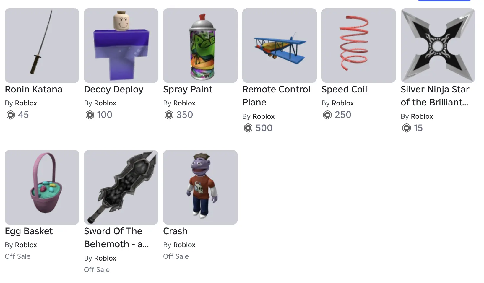Select the Egg Basket thumbnail
Viewport: 484px width, 283px height.
(42, 187)
